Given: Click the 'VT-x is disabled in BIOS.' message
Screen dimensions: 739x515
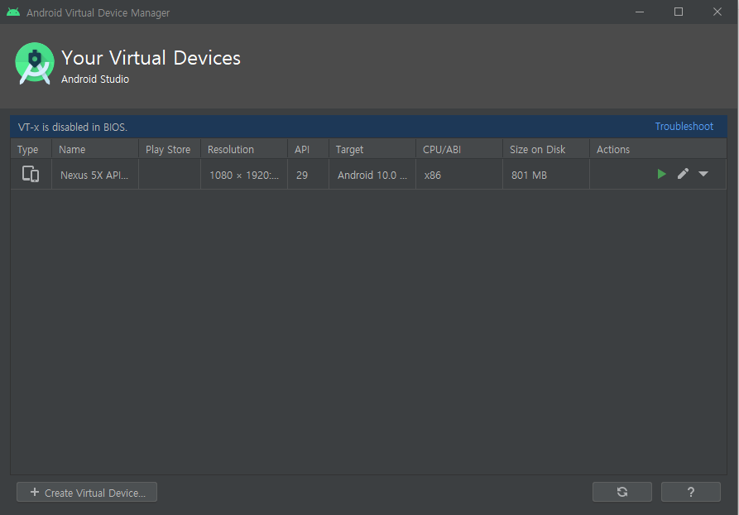Looking at the screenshot, I should coord(73,127).
